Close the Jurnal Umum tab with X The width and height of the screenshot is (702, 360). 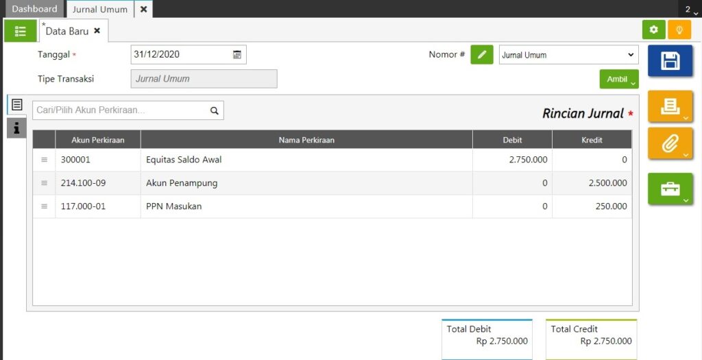pyautogui.click(x=143, y=9)
